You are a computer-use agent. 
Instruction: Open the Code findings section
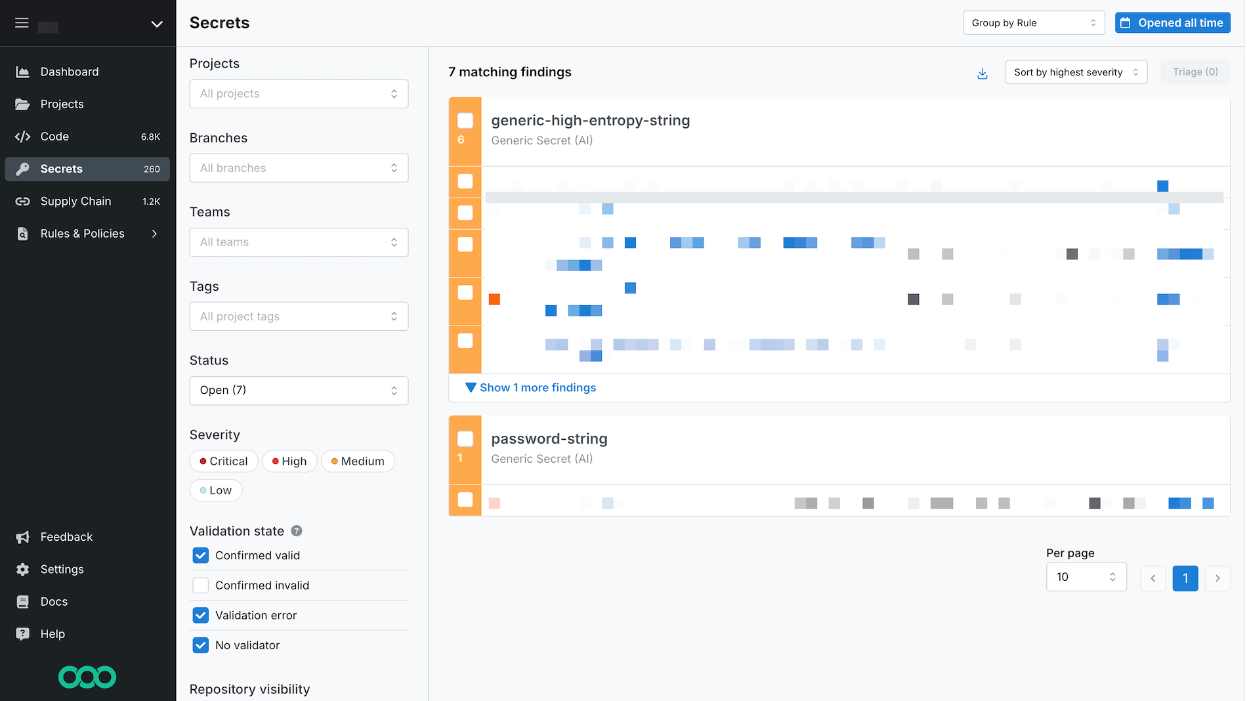point(55,137)
